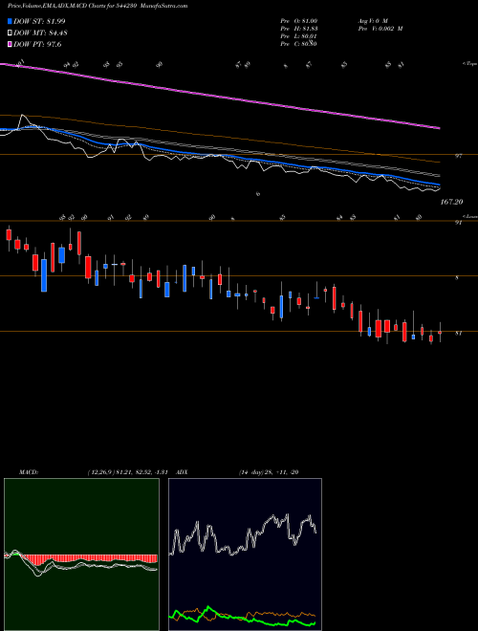The height and width of the screenshot is (631, 478).
Task: Open the dark blue ADX indicator chart
Action: click(x=245, y=555)
